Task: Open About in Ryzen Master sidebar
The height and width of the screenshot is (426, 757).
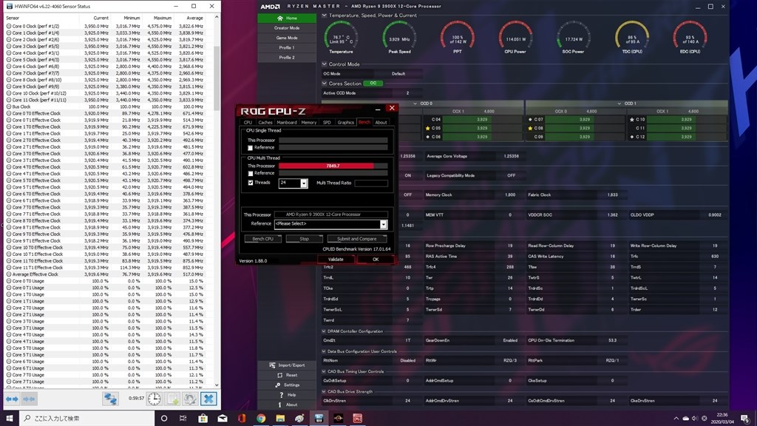Action: [288, 405]
